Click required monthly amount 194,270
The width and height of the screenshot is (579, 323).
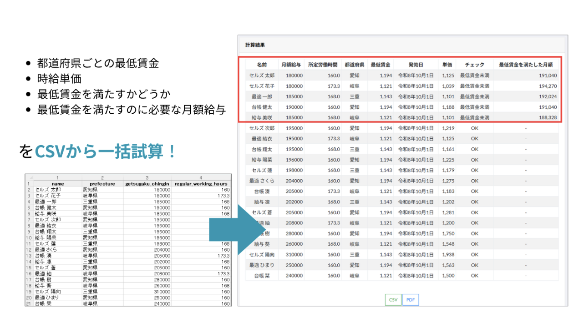click(x=548, y=86)
